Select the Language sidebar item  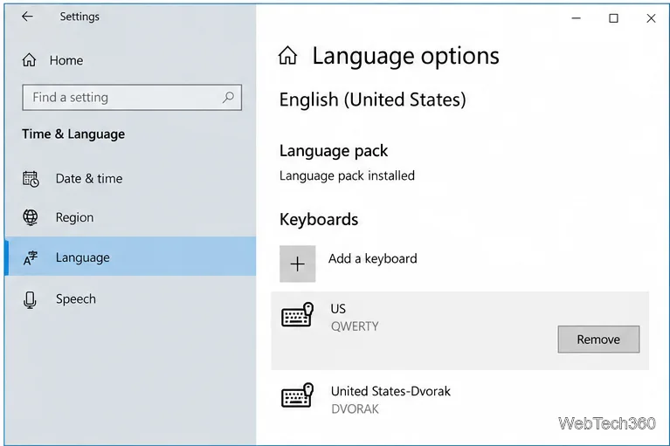131,257
